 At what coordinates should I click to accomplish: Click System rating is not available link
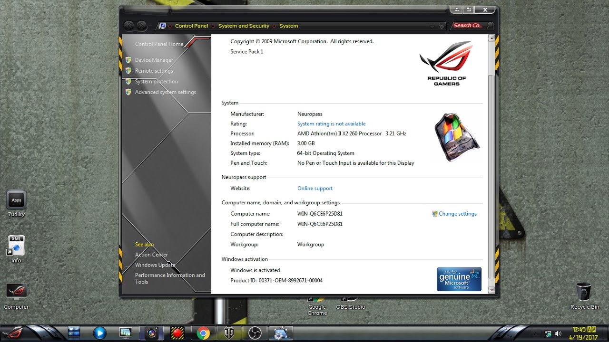point(331,124)
